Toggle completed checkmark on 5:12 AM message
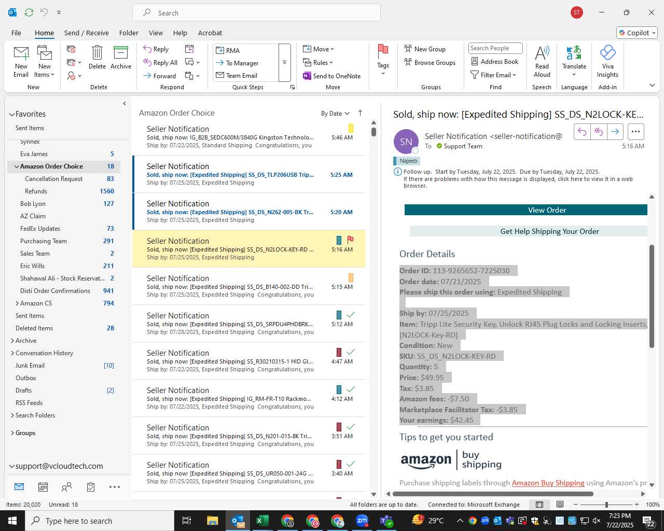 pos(351,315)
